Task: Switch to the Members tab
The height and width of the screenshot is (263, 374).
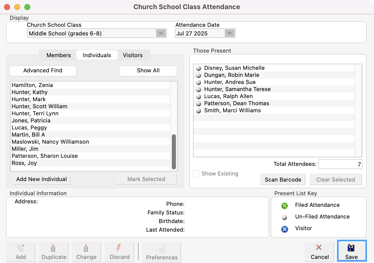Action: point(58,55)
